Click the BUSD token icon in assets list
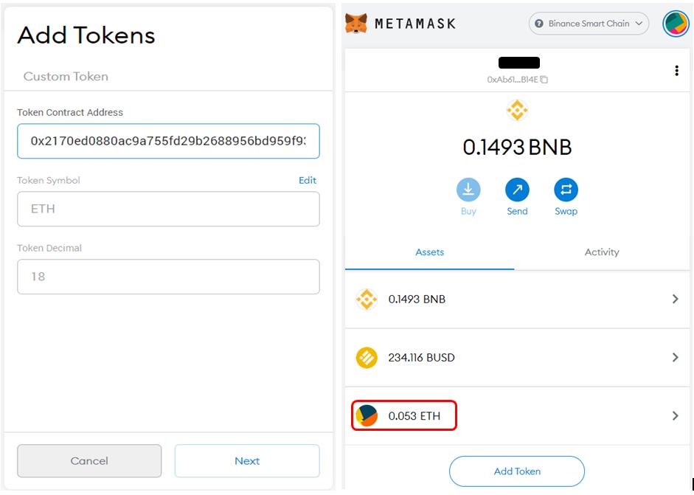694x495 pixels. click(367, 357)
